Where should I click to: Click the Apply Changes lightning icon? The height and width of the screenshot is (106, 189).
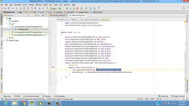pyautogui.click(x=63, y=8)
